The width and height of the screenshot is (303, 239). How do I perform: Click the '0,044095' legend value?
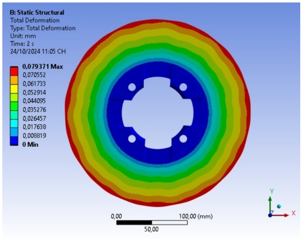point(34,101)
